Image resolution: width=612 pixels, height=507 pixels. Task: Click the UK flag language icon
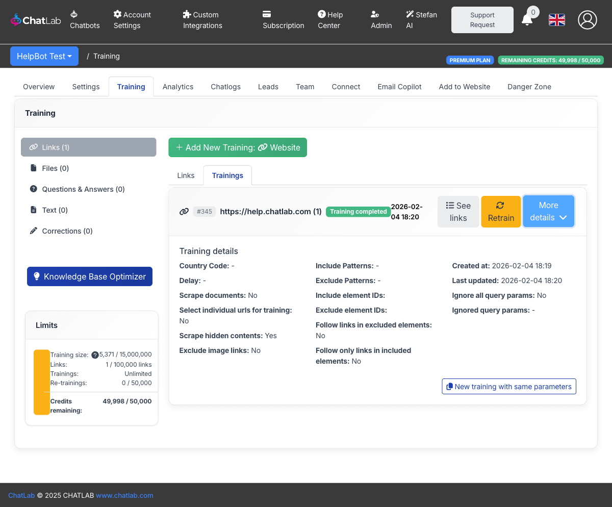[556, 20]
